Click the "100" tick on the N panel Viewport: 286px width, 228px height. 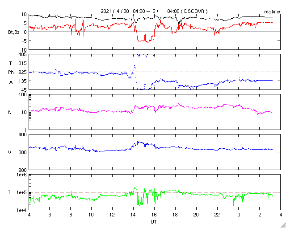tap(23, 95)
